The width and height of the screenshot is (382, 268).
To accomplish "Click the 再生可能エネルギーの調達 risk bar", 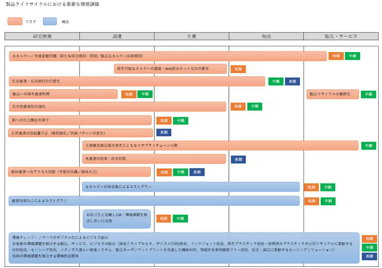I will point(170,69).
